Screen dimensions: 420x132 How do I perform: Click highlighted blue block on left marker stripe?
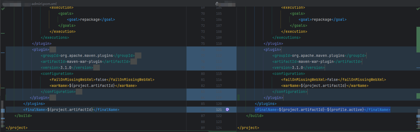pos(3,111)
